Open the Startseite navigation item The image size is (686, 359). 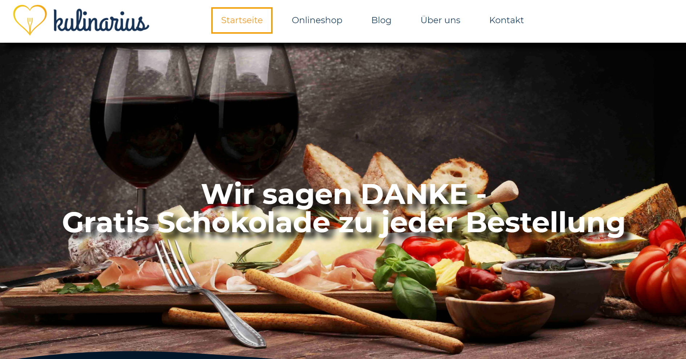coord(242,20)
